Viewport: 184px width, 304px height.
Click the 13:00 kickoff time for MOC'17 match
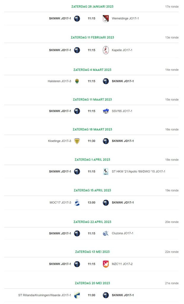point(92,202)
